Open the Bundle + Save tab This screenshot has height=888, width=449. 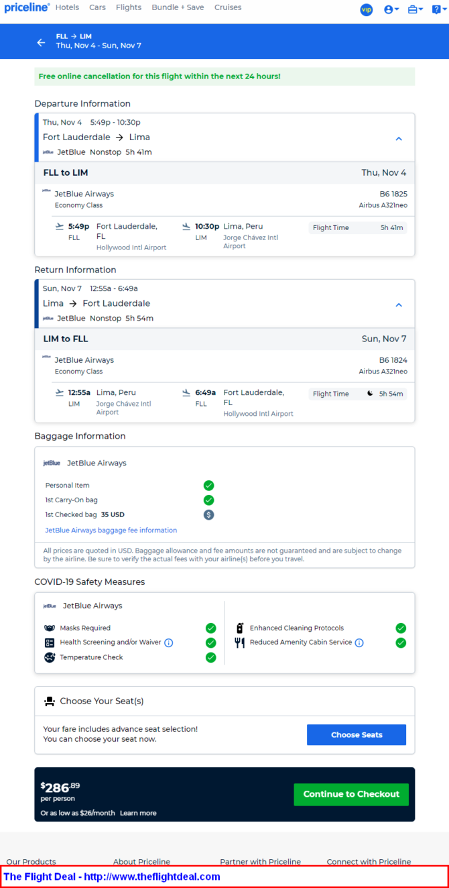tap(178, 7)
